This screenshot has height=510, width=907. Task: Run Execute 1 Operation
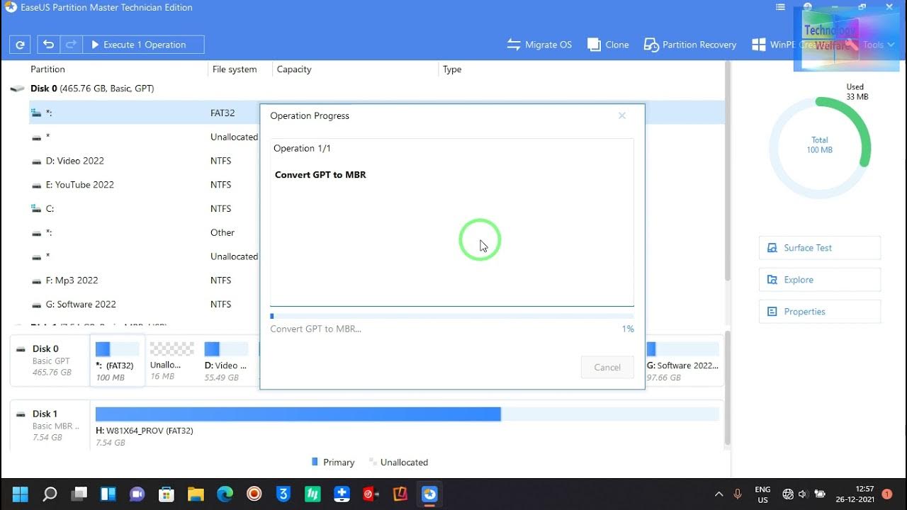click(x=143, y=45)
